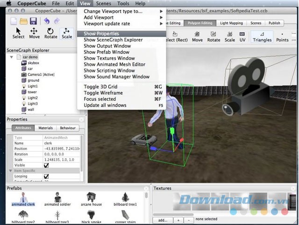The width and height of the screenshot is (299, 225).
Task: Click the New file icon
Action: tap(14, 21)
